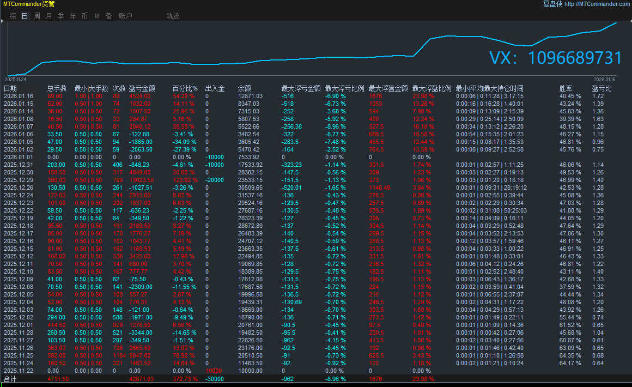The width and height of the screenshot is (632, 387).
Task: Click the 余额 column header
Action: [245, 88]
